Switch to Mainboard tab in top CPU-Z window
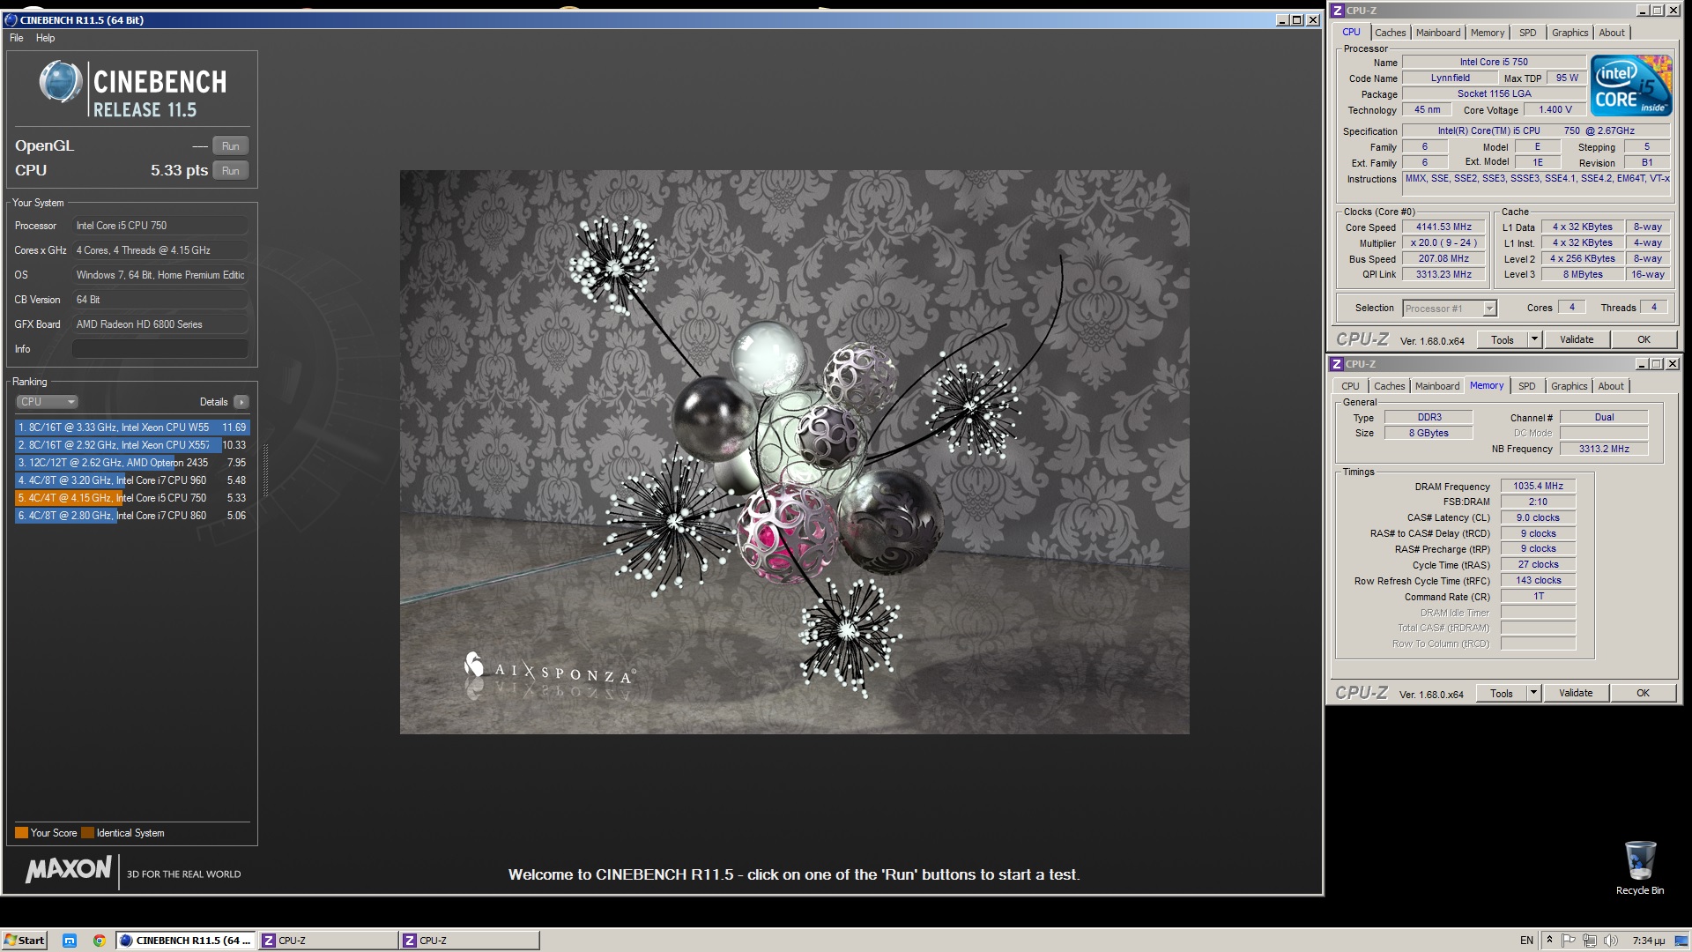This screenshot has width=1692, height=952. (x=1437, y=33)
